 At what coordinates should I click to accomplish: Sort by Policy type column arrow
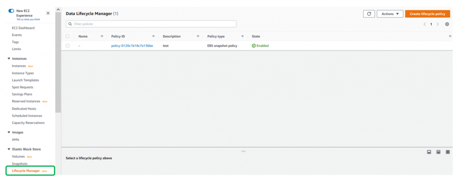point(242,37)
